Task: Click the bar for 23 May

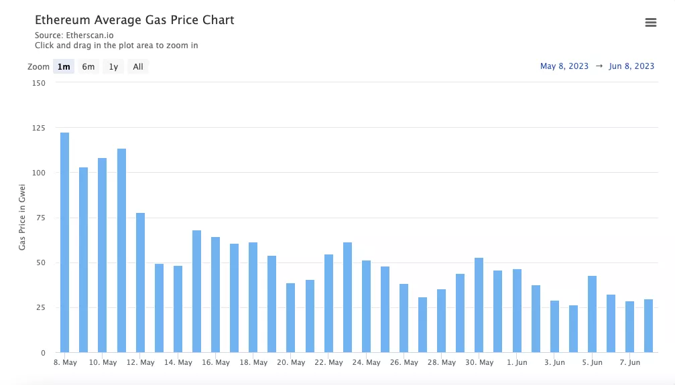Action: [347, 297]
